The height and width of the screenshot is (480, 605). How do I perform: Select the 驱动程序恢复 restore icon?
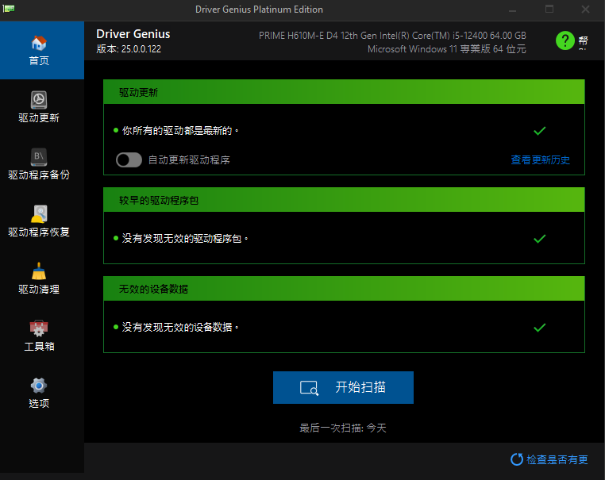(x=39, y=214)
